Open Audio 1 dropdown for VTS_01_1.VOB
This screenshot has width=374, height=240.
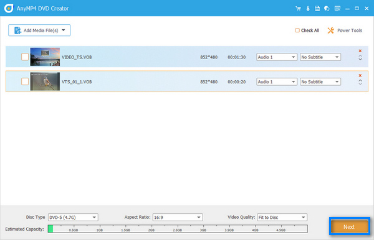pos(277,82)
